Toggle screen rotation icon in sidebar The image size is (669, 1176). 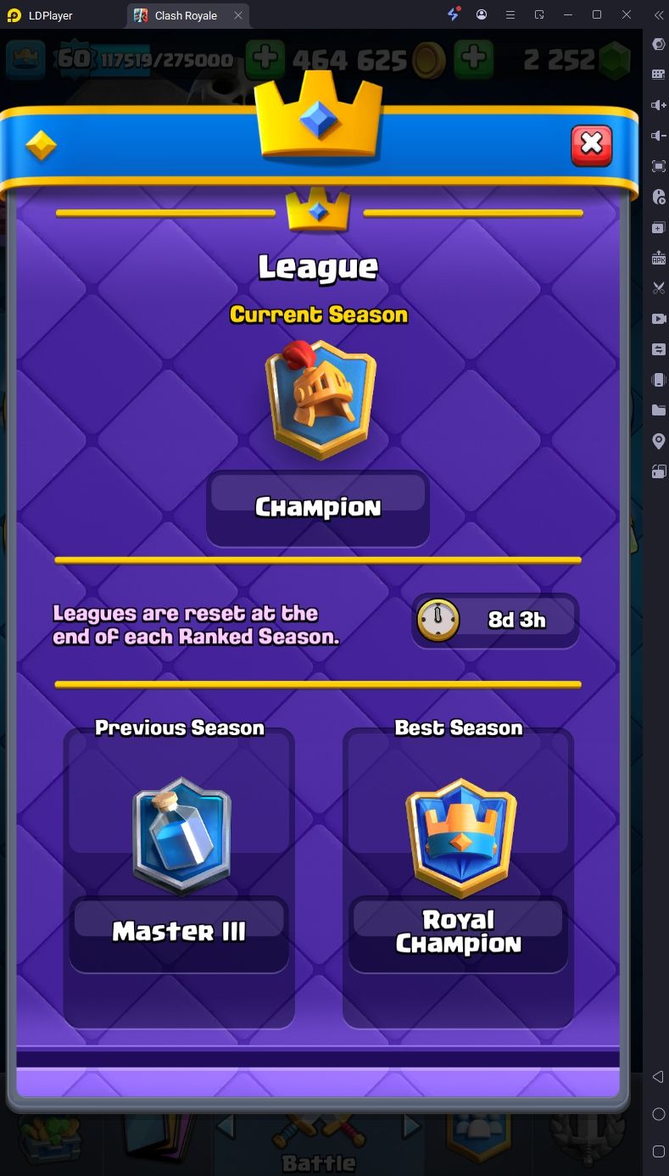[x=658, y=471]
